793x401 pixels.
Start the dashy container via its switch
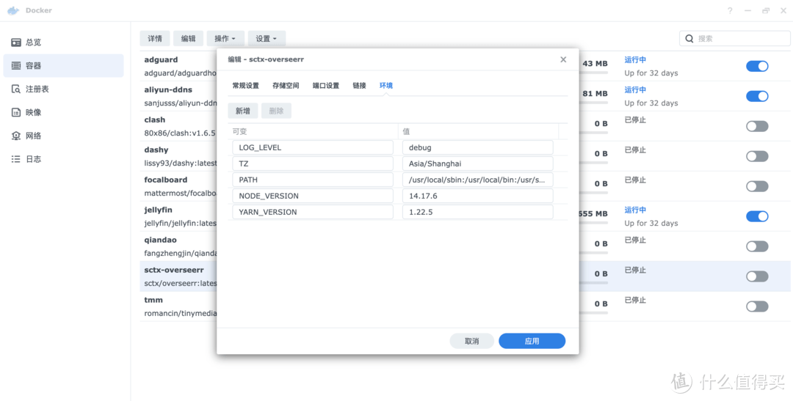coord(757,156)
